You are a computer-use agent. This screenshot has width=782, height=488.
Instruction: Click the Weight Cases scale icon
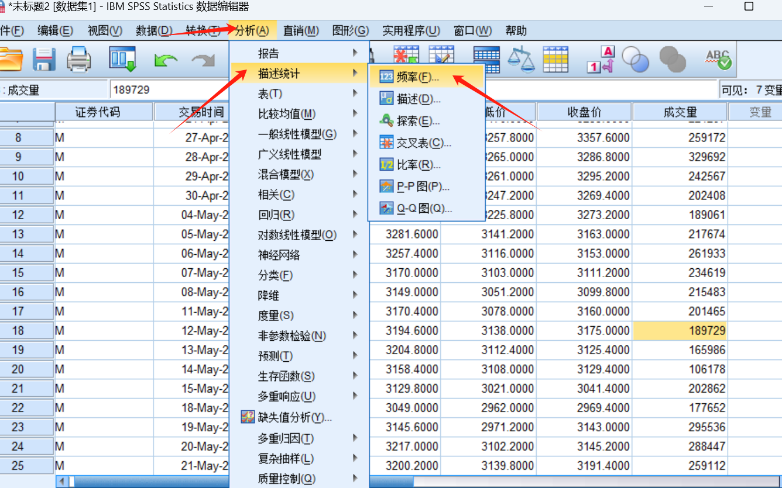(521, 59)
